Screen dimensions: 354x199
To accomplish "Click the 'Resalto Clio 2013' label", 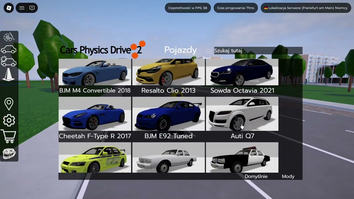I will point(168,90).
